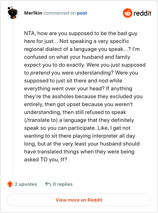Click the orange Reddit Snoo logo

127,13
